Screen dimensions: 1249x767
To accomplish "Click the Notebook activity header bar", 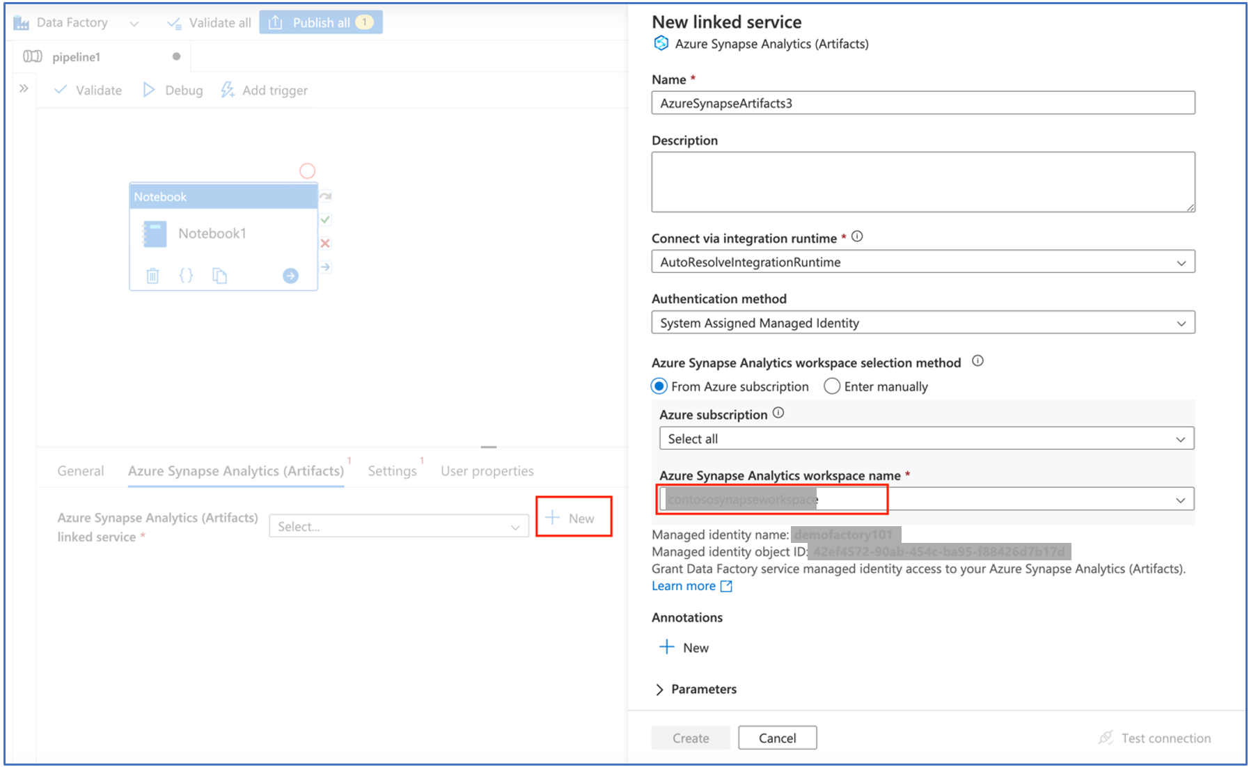I will coord(223,197).
